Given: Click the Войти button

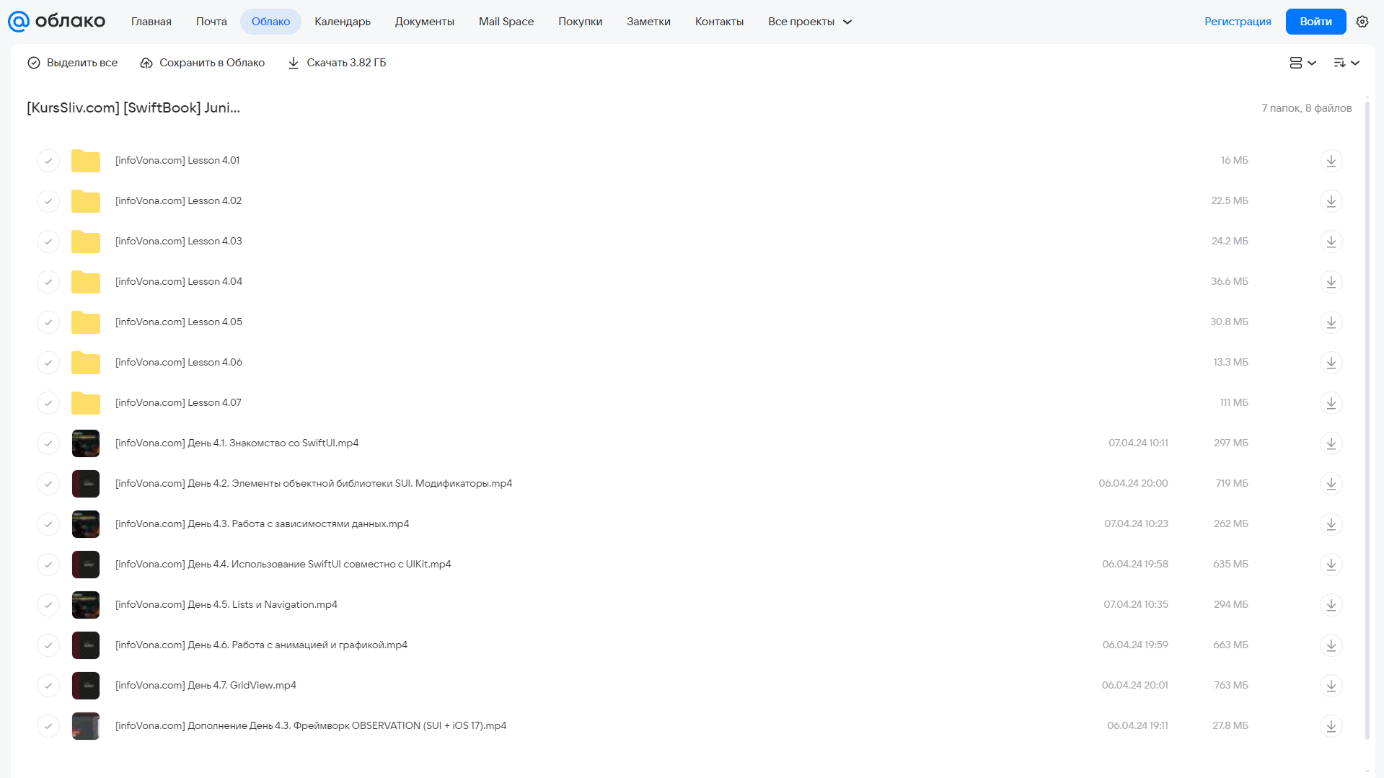Looking at the screenshot, I should pos(1315,22).
